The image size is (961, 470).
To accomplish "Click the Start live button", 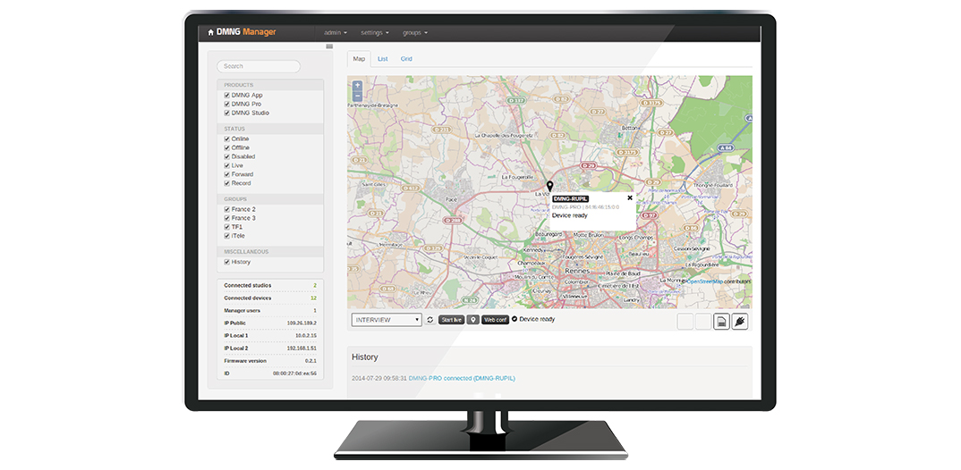I will (451, 320).
